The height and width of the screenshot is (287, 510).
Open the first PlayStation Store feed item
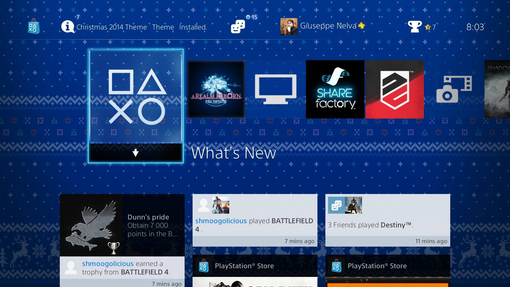coord(255,271)
